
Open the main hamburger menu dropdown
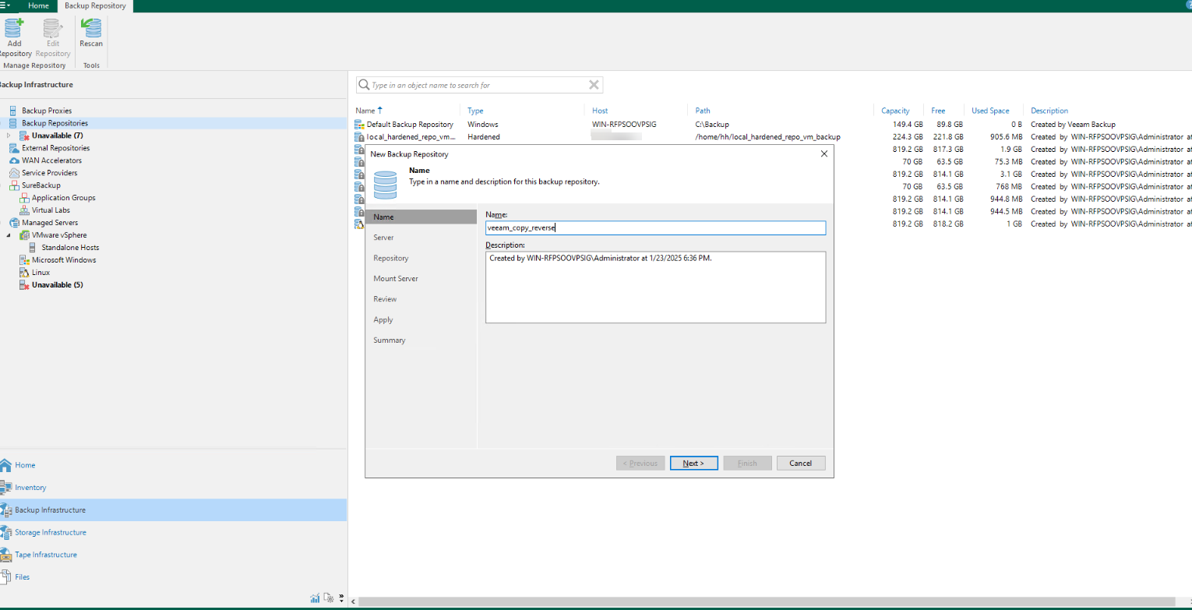coord(6,5)
